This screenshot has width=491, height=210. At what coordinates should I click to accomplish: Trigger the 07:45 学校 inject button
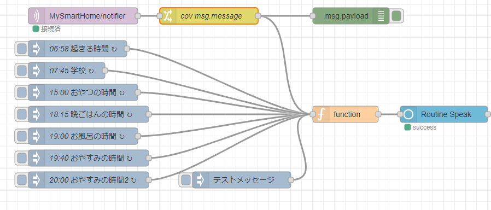22,71
